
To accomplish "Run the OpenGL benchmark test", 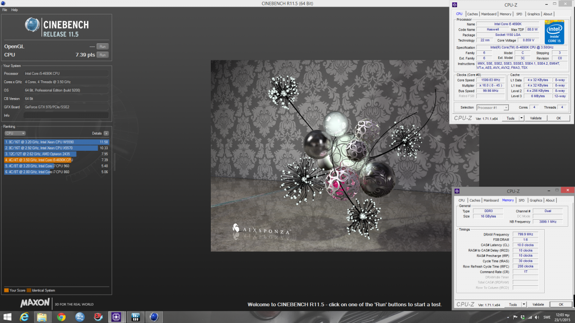I will click(102, 46).
